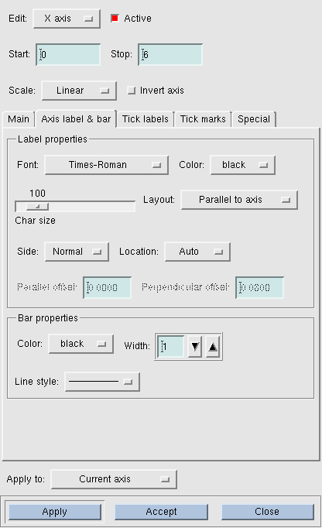Open the Times-Roman font dropdown
This screenshot has height=528, width=322.
107,165
